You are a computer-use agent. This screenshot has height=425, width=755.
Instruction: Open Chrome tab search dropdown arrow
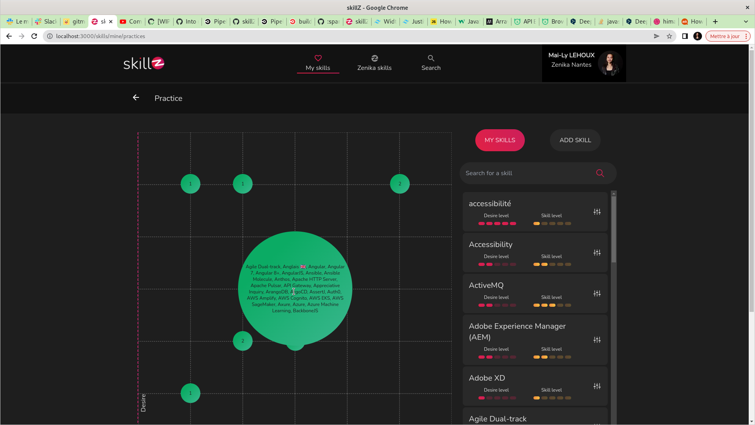pos(746,22)
